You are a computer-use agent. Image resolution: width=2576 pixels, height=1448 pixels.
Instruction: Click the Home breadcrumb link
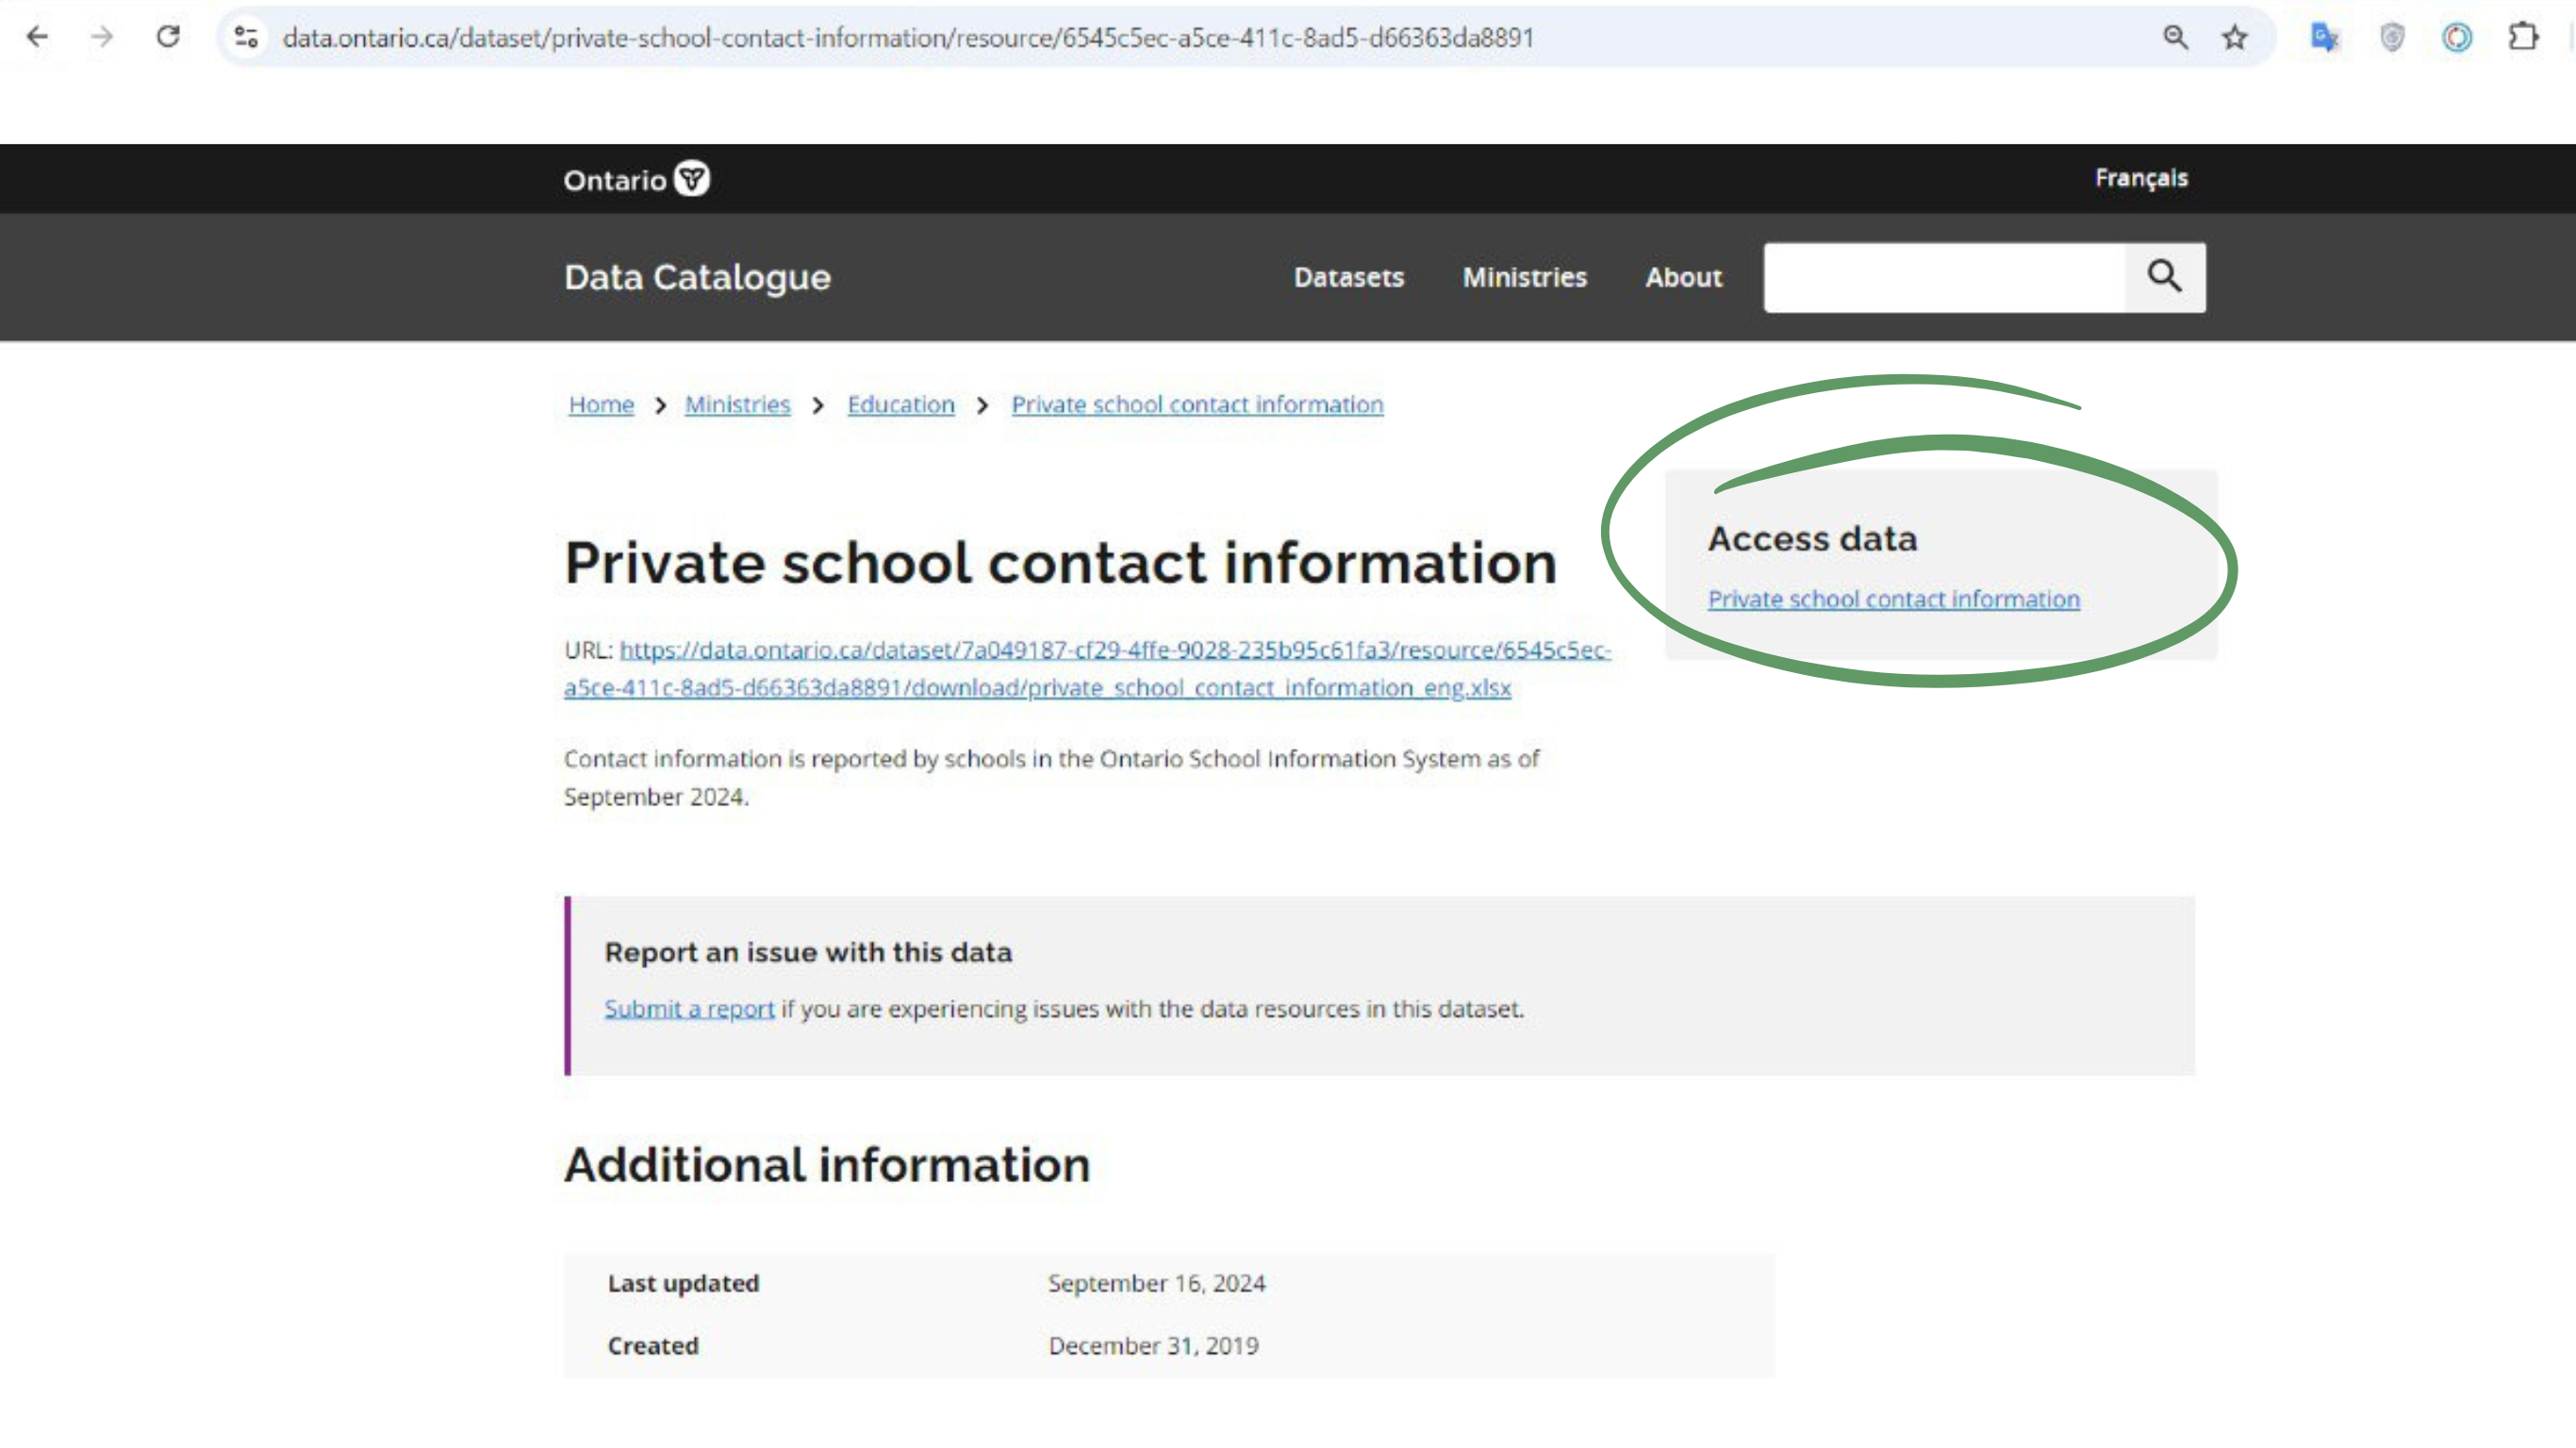601,404
